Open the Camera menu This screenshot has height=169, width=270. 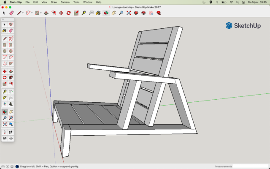pyautogui.click(x=65, y=2)
